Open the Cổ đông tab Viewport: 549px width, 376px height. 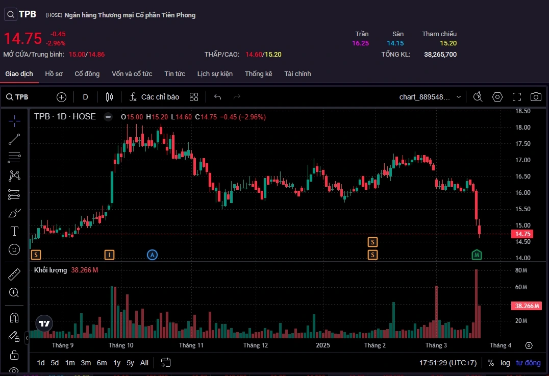(87, 74)
